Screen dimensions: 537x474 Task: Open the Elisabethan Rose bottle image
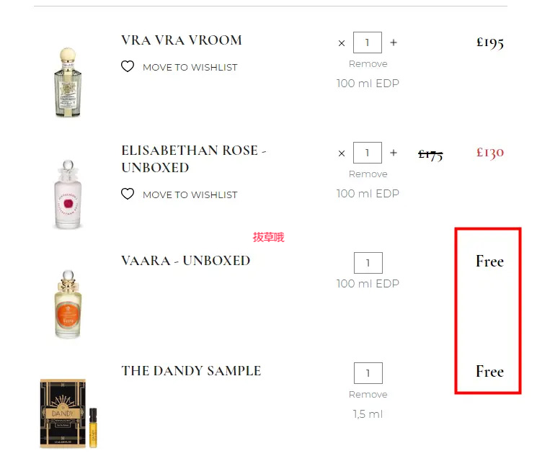68,194
